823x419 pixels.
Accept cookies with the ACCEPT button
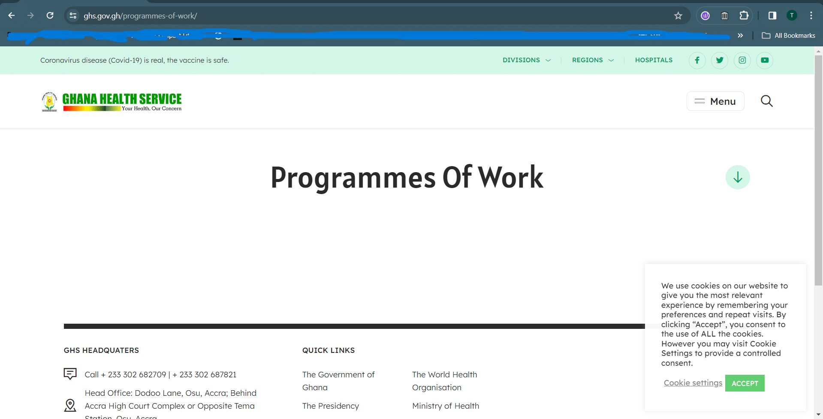pyautogui.click(x=745, y=383)
